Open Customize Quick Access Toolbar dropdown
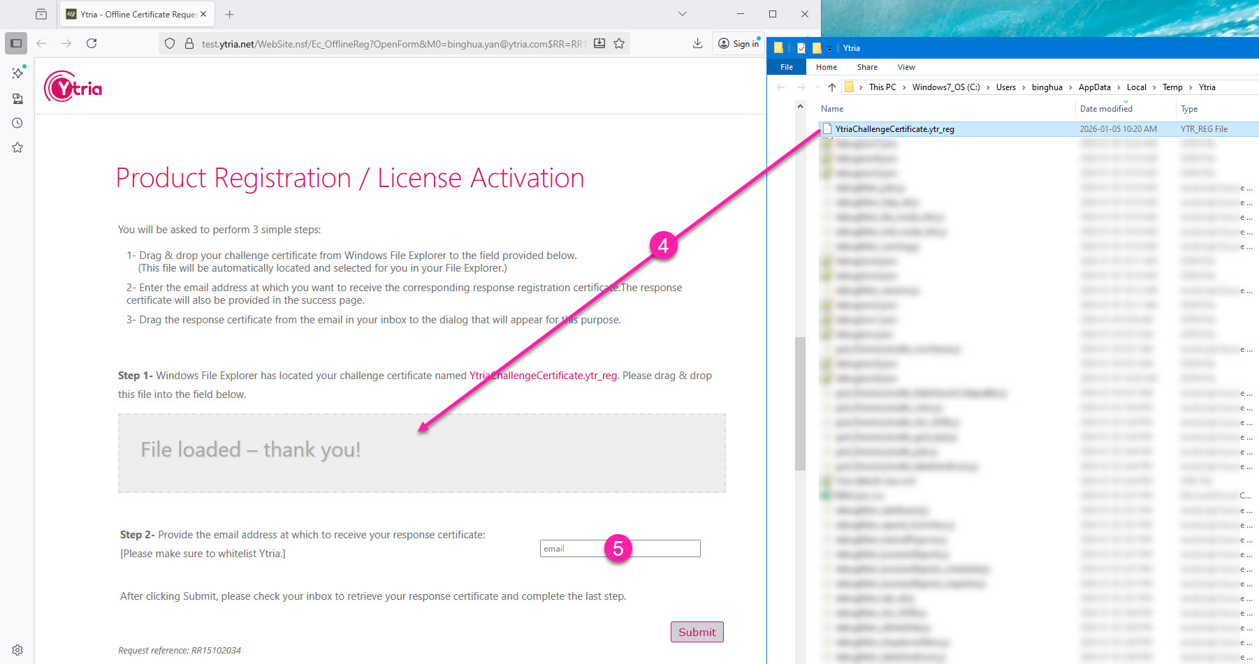The width and height of the screenshot is (1259, 664). tap(829, 49)
